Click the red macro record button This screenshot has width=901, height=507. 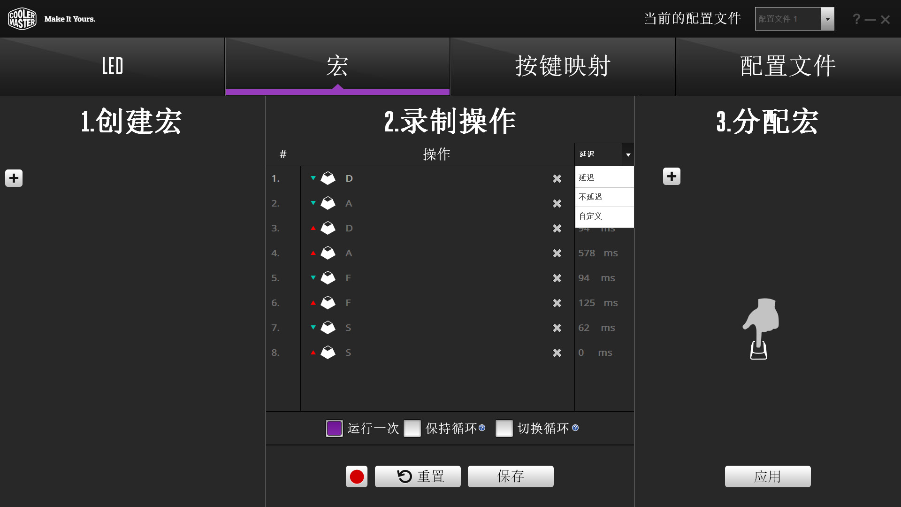357,476
